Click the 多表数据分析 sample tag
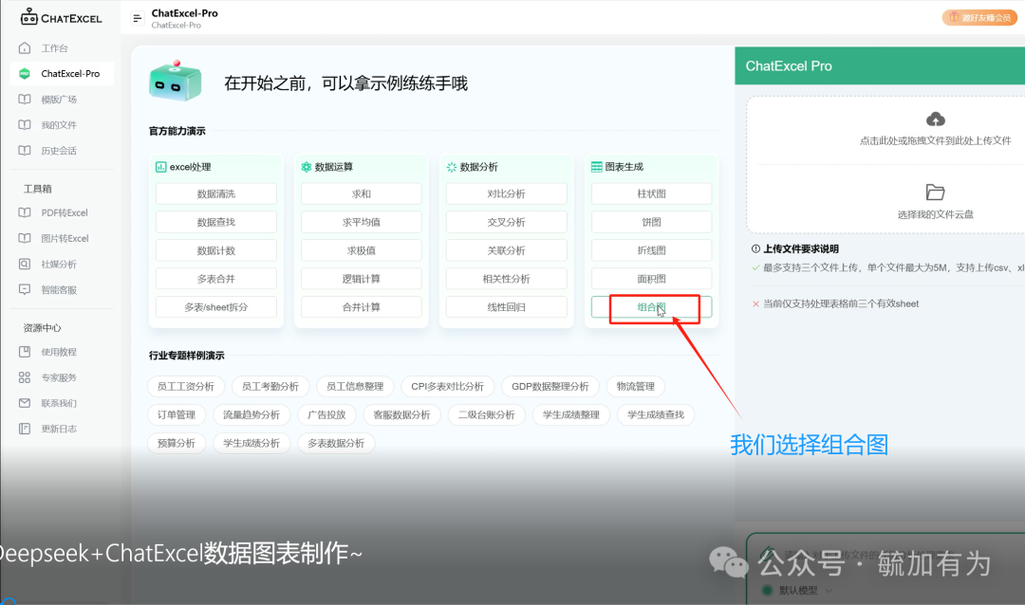Viewport: 1025px width, 605px height. tap(336, 443)
